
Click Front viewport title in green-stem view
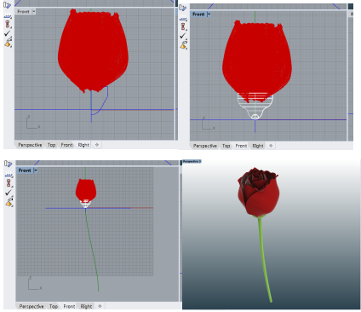tap(25, 170)
